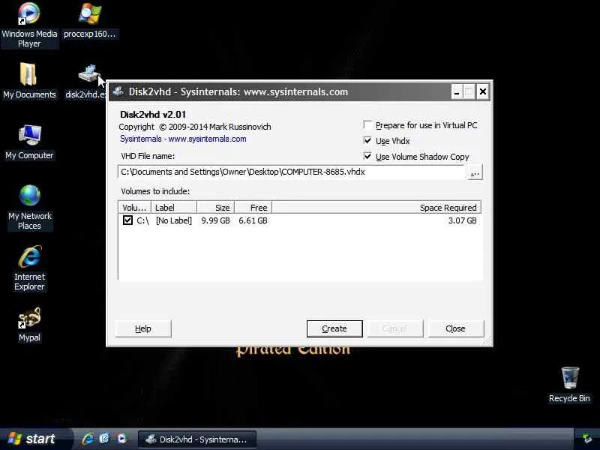Uncheck Use Volume Shadow Copy

pyautogui.click(x=367, y=156)
